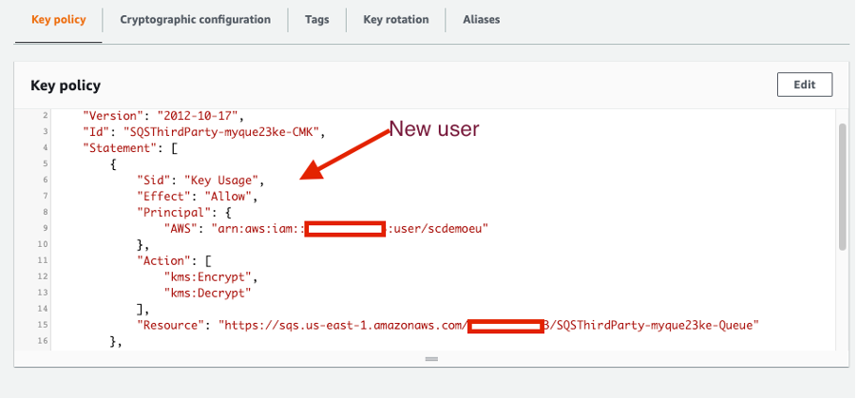857x399 pixels.
Task: Click the "kms:Encrypt" line
Action: (x=210, y=276)
